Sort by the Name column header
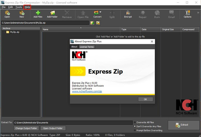This screenshot has width=201, height=137. (x=81, y=29)
